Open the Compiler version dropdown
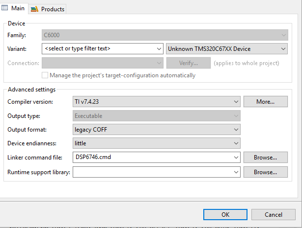 237,102
